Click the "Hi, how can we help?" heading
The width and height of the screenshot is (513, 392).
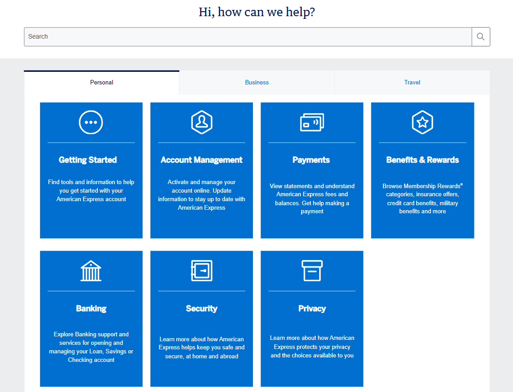click(x=256, y=12)
